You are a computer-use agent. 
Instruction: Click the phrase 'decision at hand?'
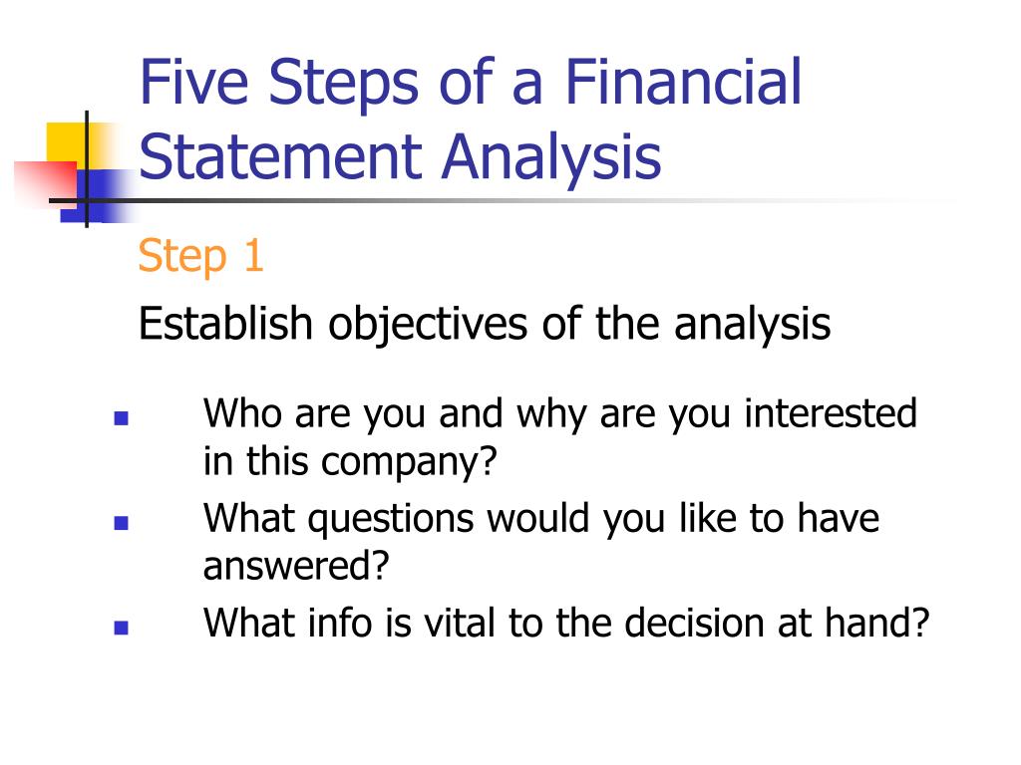click(x=777, y=623)
